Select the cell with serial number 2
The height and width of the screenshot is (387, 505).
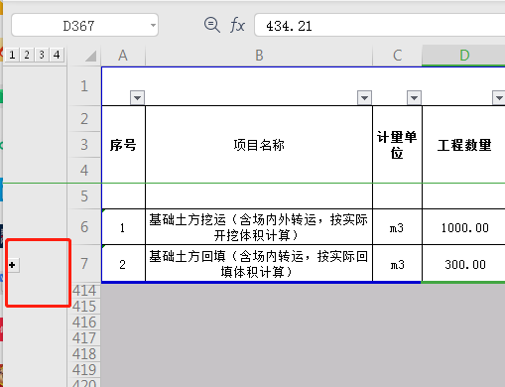tap(123, 264)
